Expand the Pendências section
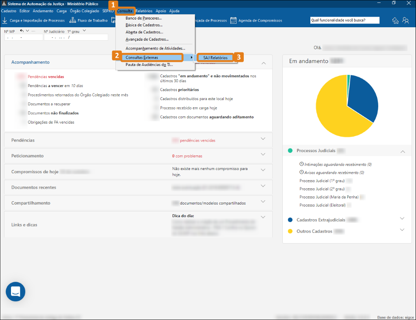This screenshot has height=320, width=416. pos(263,139)
